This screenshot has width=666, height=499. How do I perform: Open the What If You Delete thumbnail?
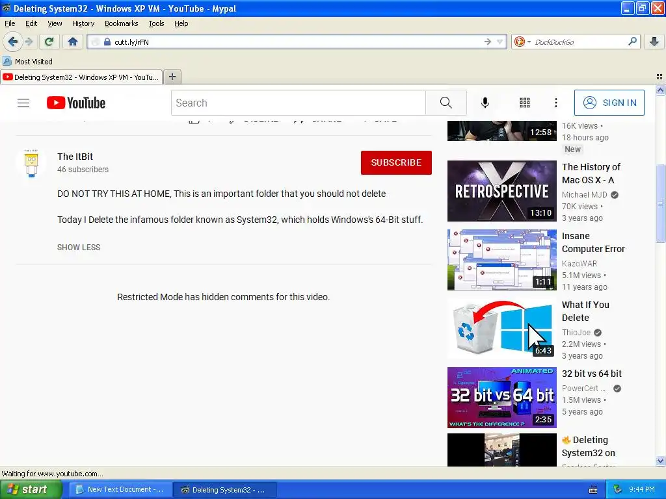pyautogui.click(x=501, y=328)
